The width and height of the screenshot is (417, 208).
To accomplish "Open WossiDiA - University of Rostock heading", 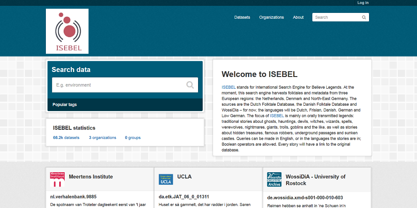I will (x=316, y=180).
